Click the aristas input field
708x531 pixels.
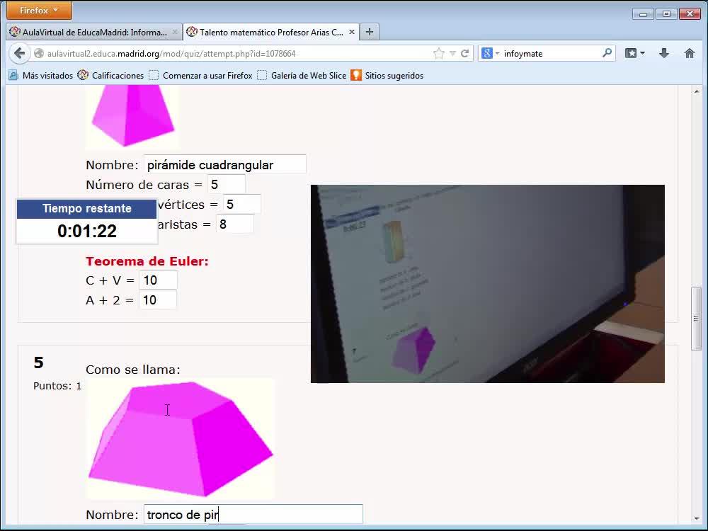pos(235,224)
